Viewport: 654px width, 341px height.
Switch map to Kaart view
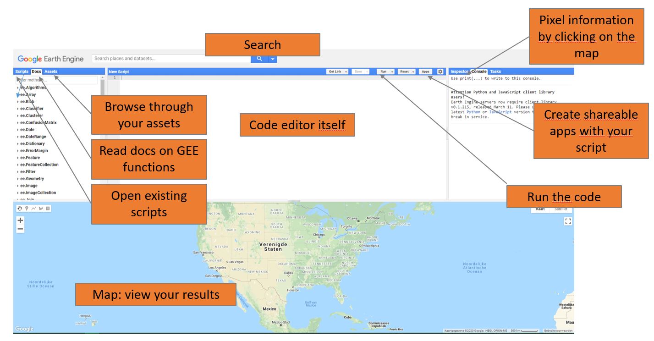[541, 209]
